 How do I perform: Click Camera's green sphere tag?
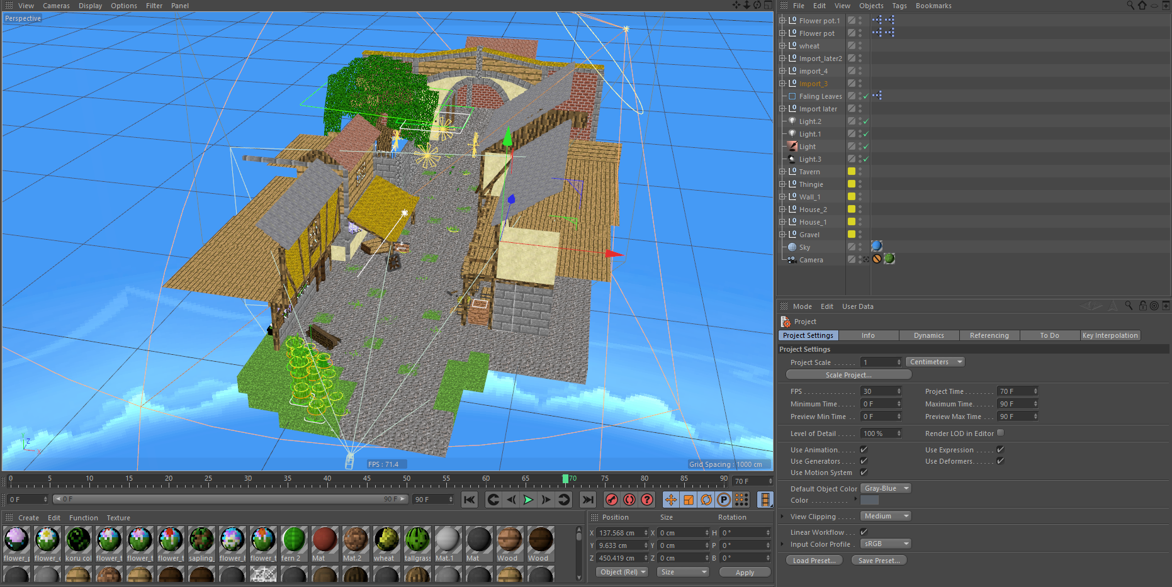(889, 259)
